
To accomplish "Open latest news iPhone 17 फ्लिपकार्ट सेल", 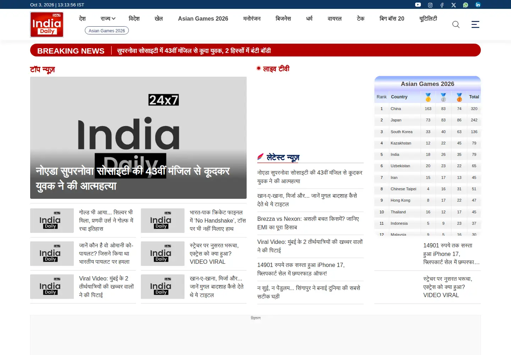I will point(301,269).
